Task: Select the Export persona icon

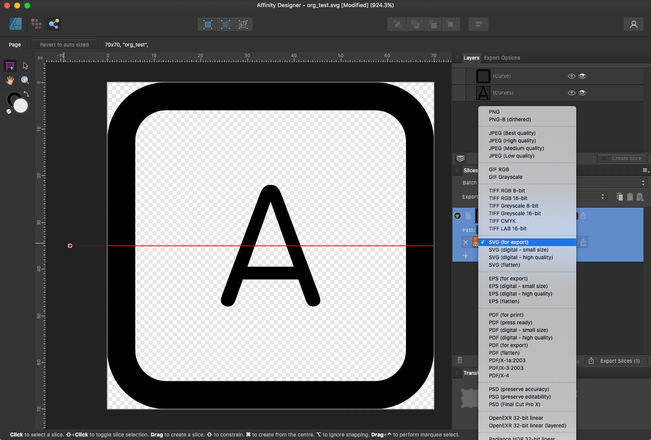Action: [54, 24]
